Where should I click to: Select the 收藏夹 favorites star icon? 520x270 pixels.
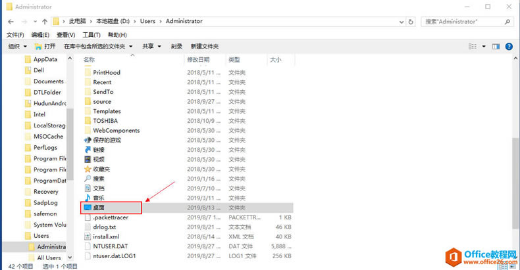[x=88, y=169]
